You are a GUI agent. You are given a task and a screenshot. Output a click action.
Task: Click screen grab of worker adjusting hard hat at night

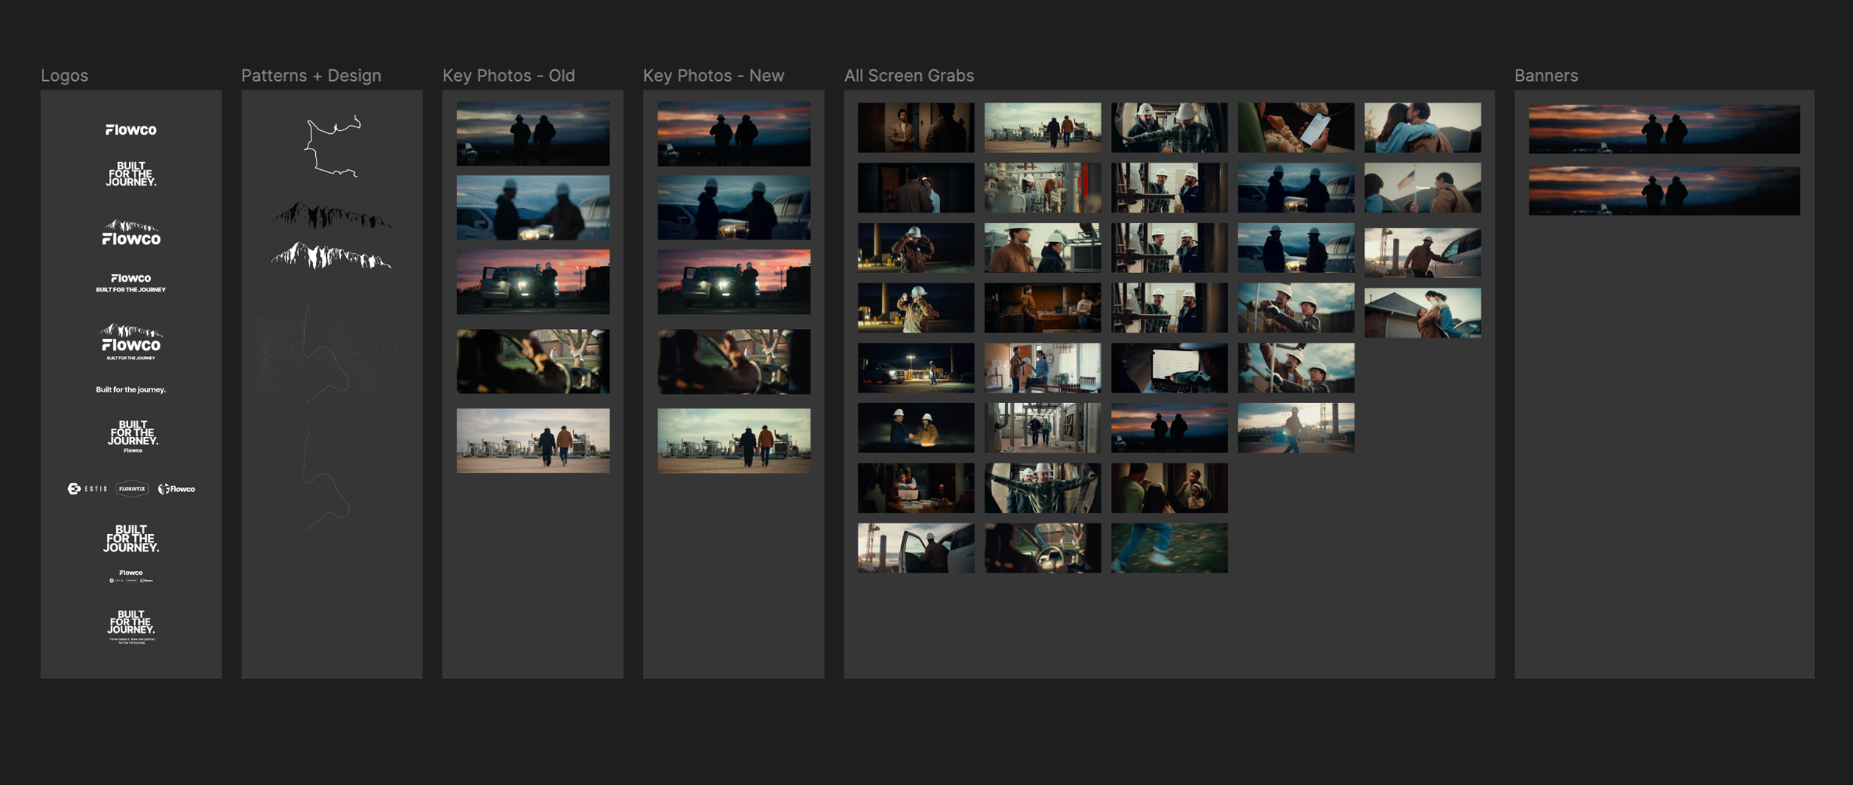916,248
